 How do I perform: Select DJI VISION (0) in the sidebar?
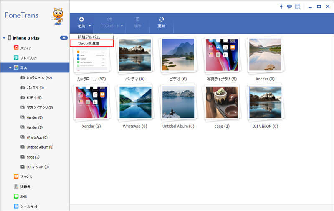click(37, 167)
